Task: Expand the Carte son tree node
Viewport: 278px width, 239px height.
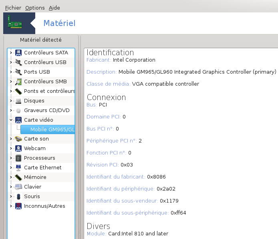Action: point(11,139)
